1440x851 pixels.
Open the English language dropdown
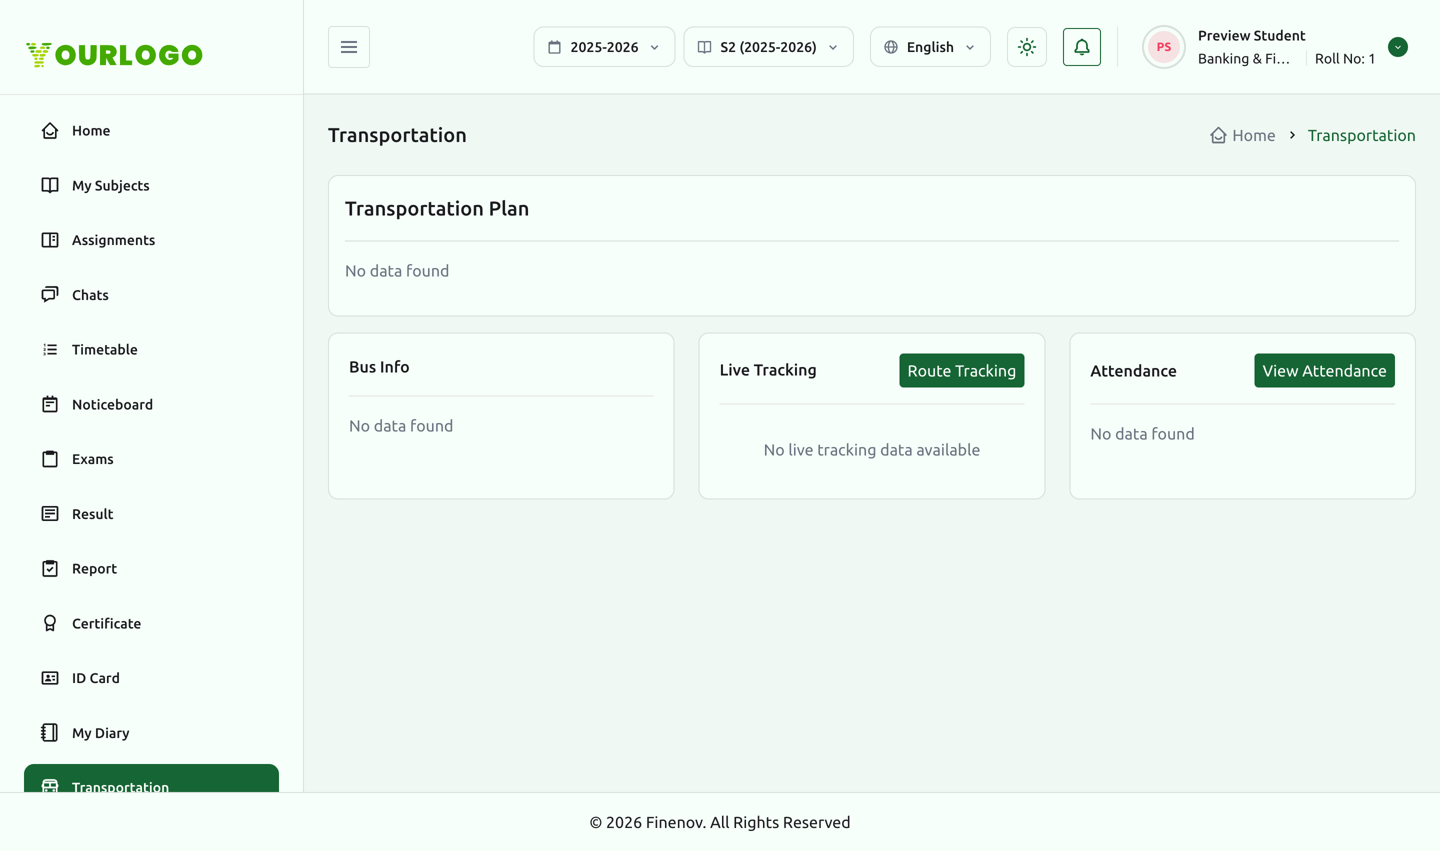click(x=929, y=47)
